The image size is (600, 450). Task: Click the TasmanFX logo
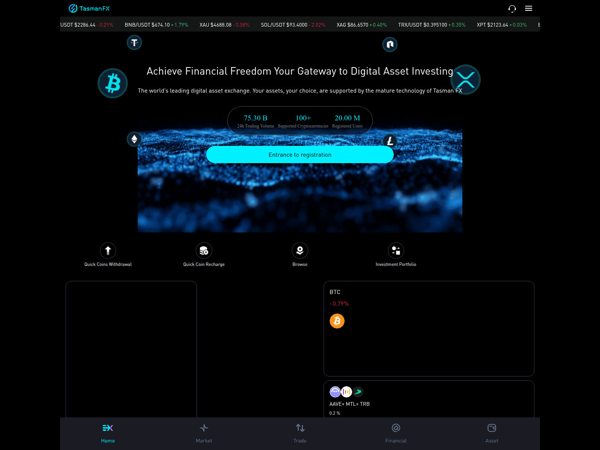click(x=89, y=8)
